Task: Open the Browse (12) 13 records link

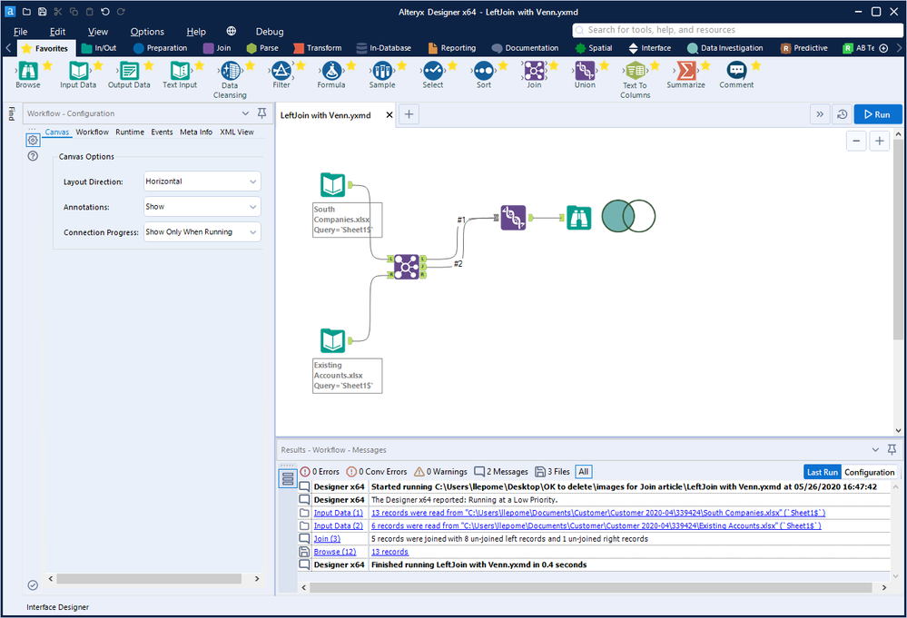Action: [389, 552]
